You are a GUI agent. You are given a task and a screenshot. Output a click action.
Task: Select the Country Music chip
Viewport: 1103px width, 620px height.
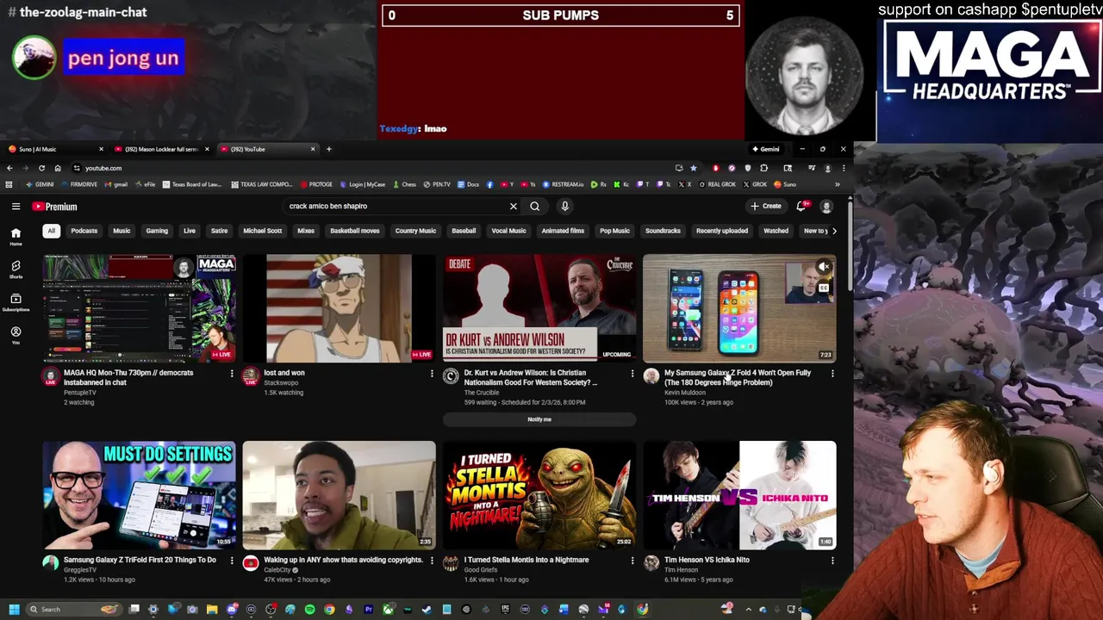pyautogui.click(x=415, y=231)
